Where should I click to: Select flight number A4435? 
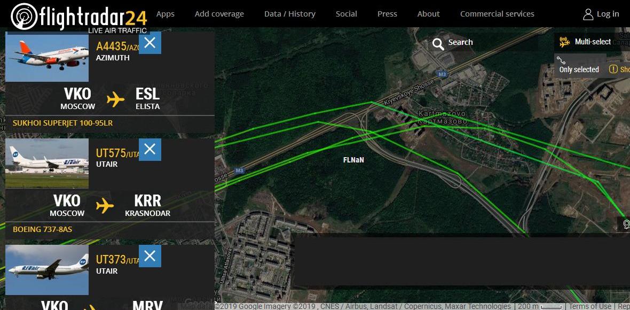(x=111, y=46)
